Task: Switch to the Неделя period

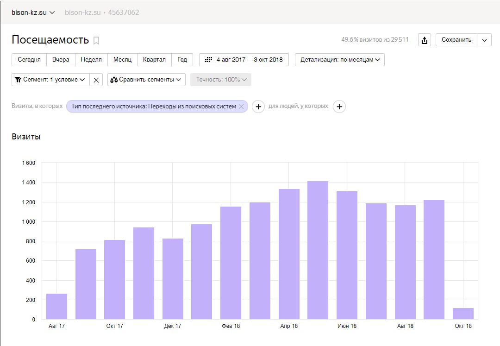Action: pyautogui.click(x=91, y=60)
